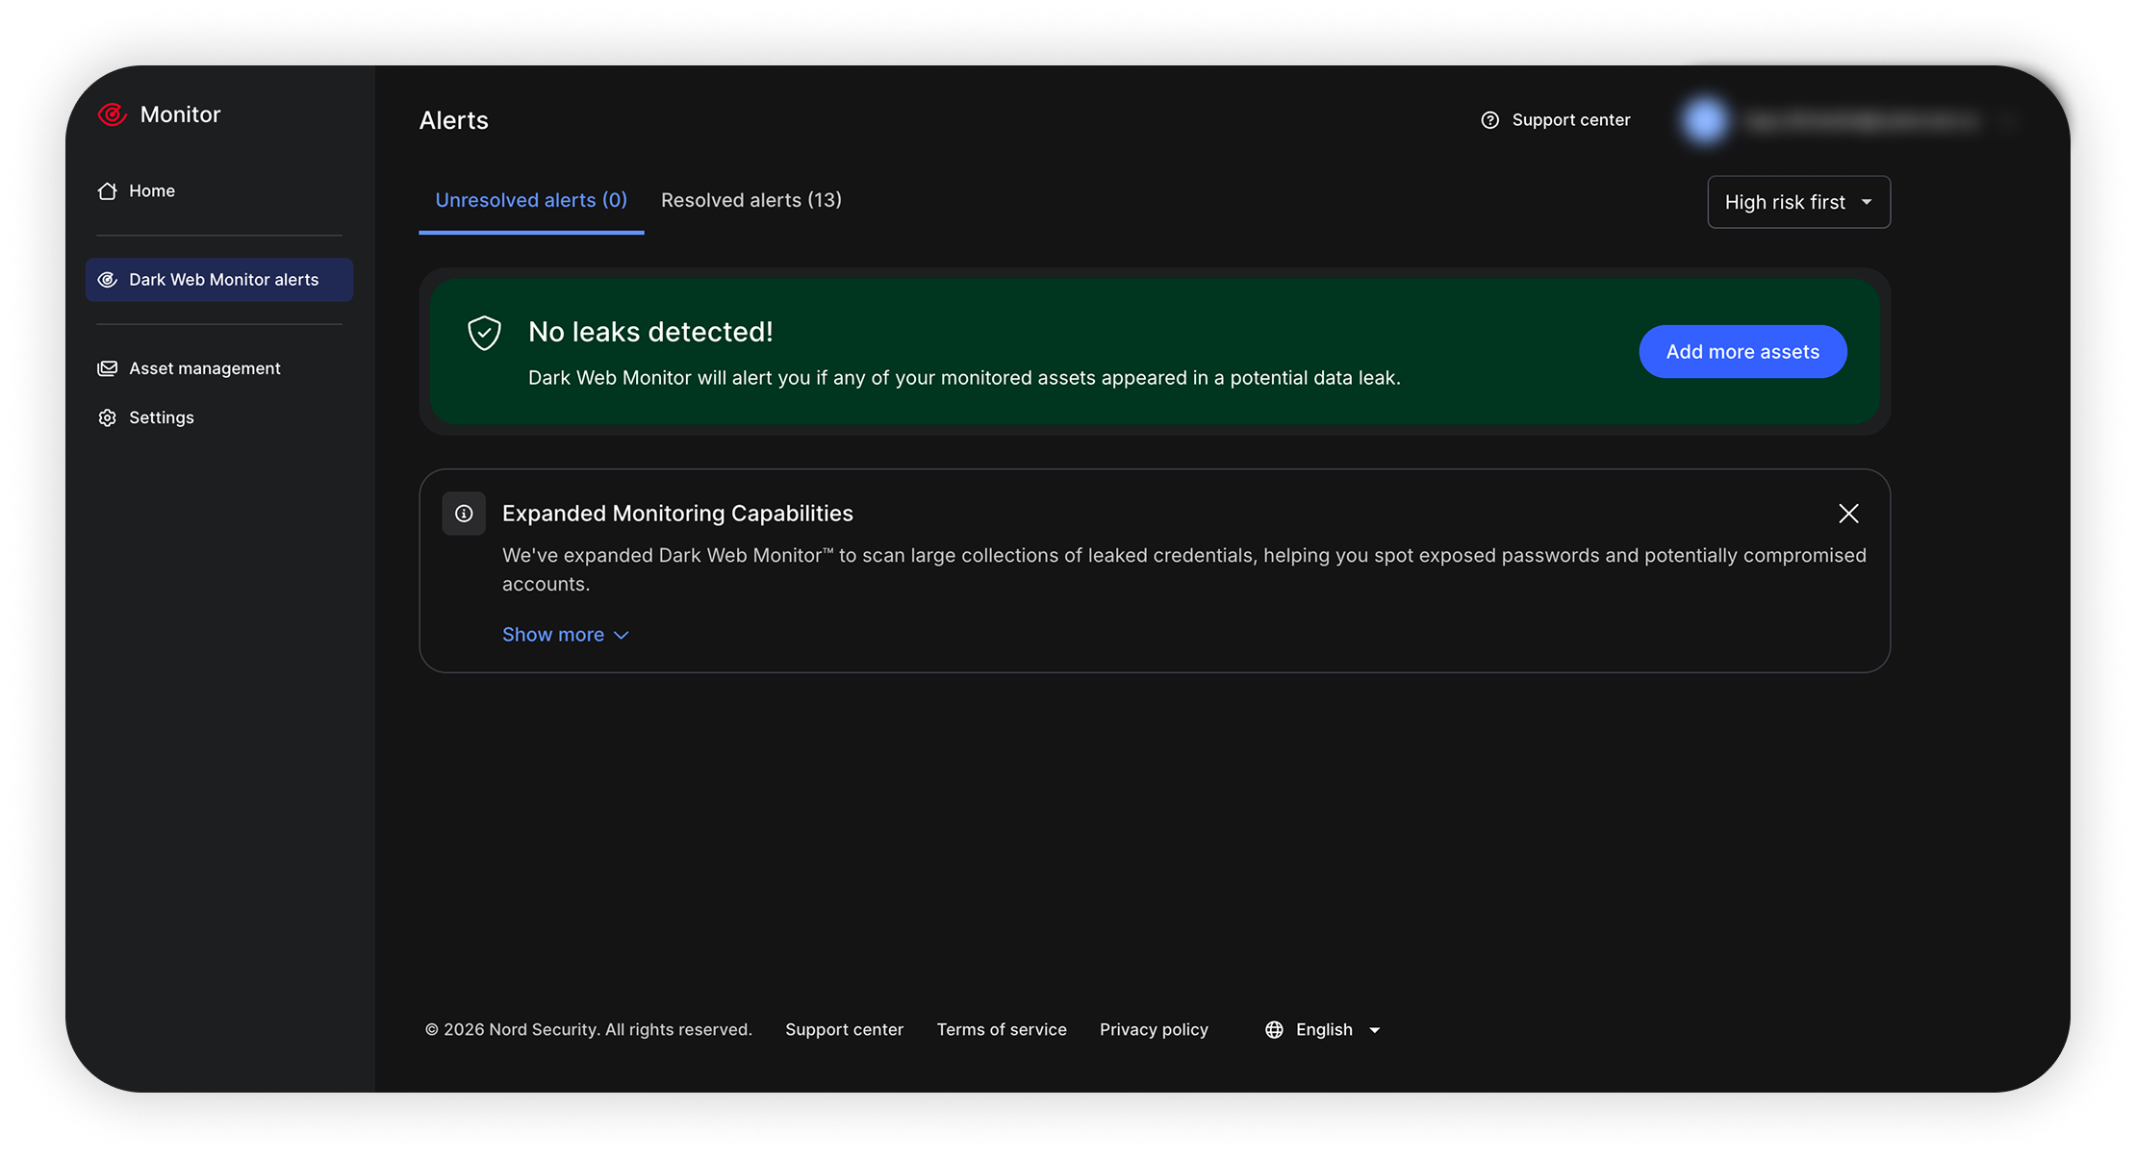Click the Dark Web Monitor alerts radar icon

point(108,280)
